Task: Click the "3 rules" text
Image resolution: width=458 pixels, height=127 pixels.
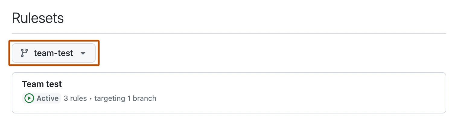Action: coord(75,98)
